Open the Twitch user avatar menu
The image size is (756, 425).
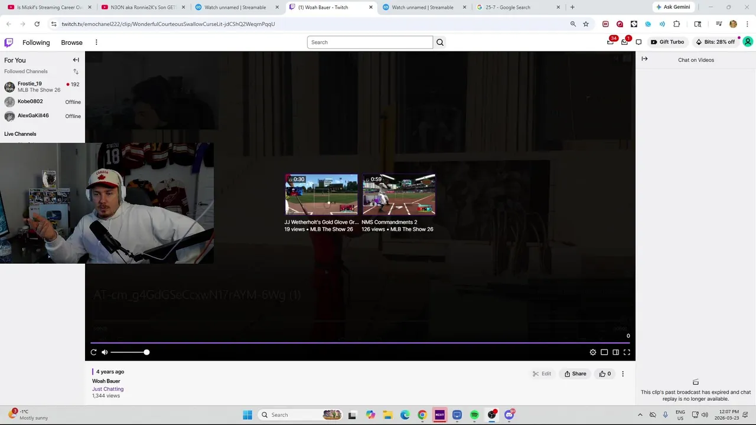click(748, 42)
